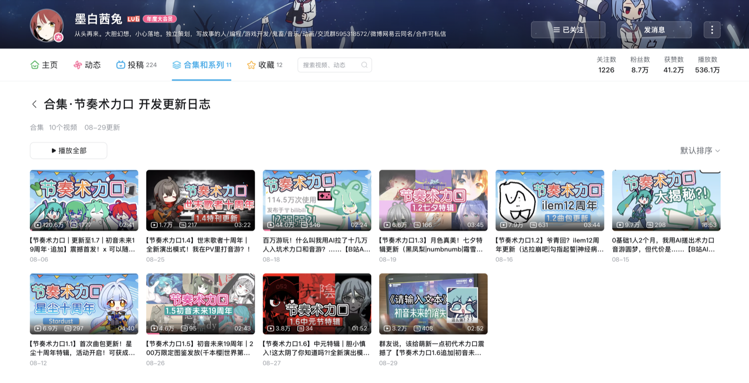The height and width of the screenshot is (383, 749).
Task: Click the 播放数 536.1万 stat
Action: tap(707, 65)
